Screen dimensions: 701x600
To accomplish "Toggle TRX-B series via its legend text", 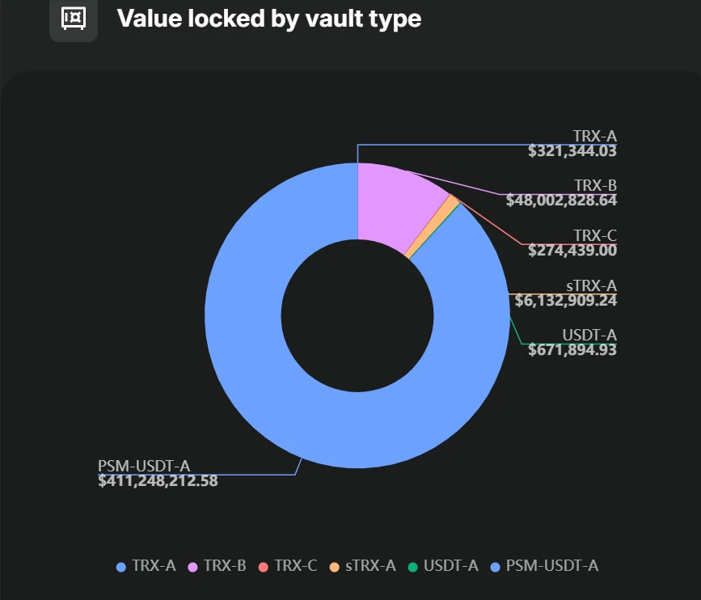I will [225, 566].
